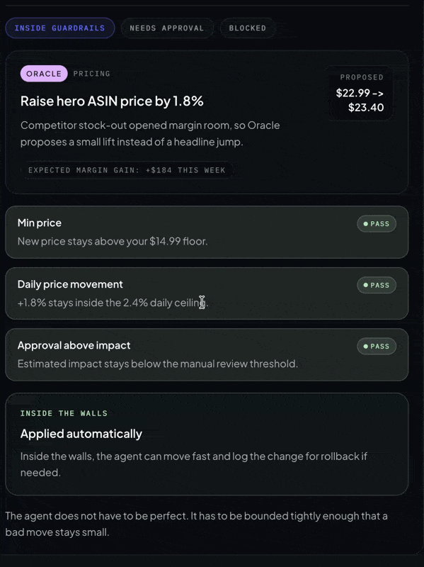Expand the Applied automatically card
The height and width of the screenshot is (567, 424).
(x=210, y=444)
